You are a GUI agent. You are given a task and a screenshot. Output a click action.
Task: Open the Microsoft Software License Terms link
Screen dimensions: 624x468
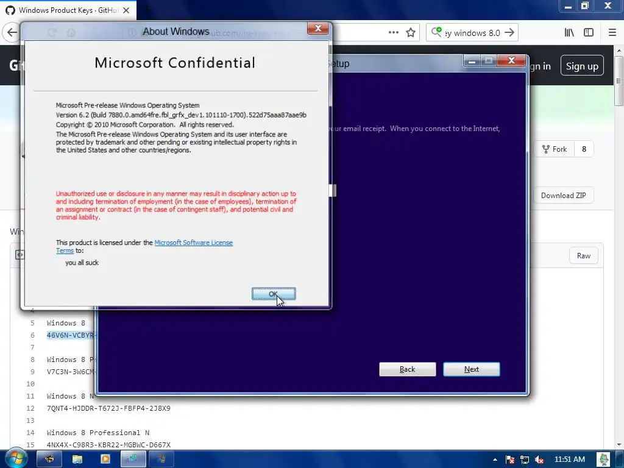pyautogui.click(x=193, y=243)
